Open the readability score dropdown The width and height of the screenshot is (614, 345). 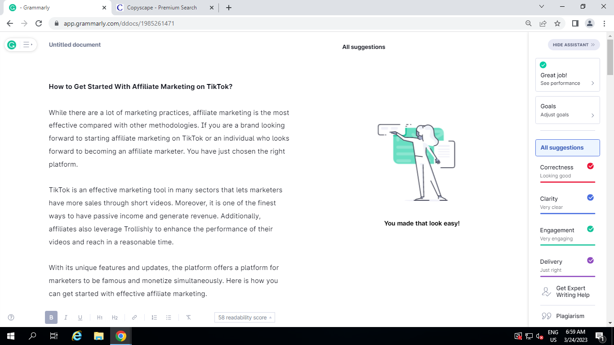245,318
